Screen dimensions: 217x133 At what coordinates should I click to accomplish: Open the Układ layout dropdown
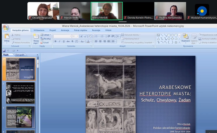coord(46,35)
